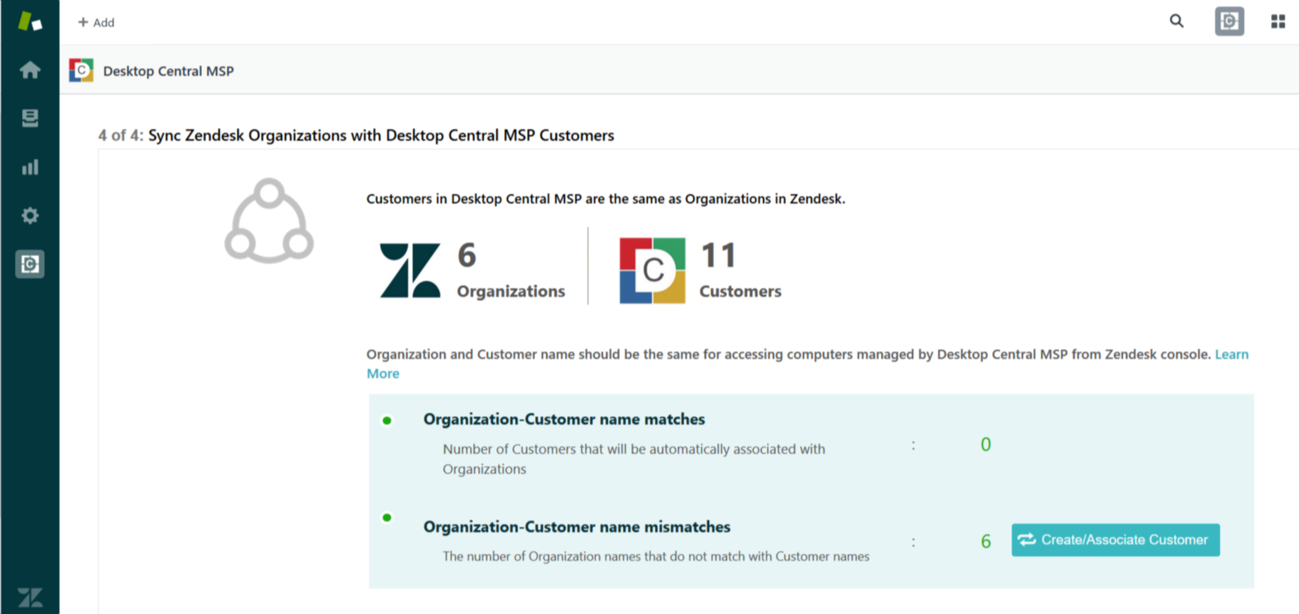The width and height of the screenshot is (1299, 614).
Task: Go to the Home dashboard icon
Action: click(30, 70)
